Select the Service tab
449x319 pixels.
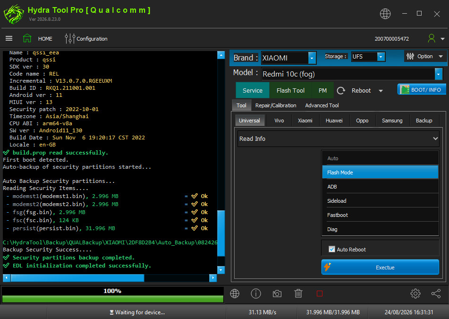click(x=252, y=91)
